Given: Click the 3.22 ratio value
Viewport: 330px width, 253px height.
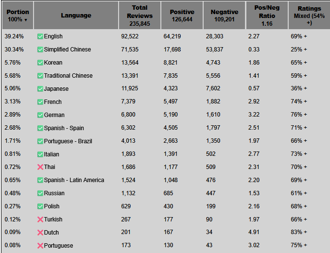Looking at the screenshot, I should [254, 115].
